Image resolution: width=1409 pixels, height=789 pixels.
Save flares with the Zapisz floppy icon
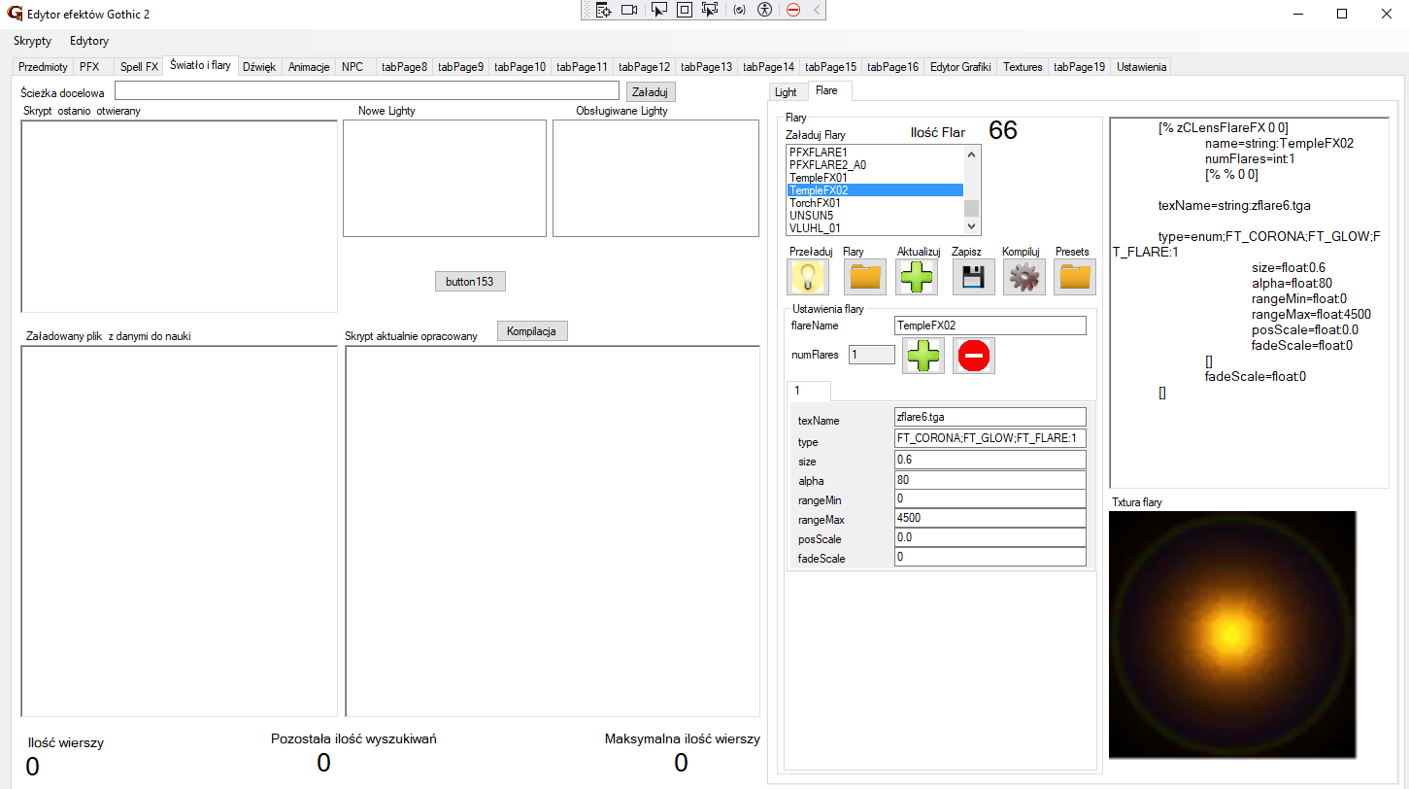[x=971, y=277]
